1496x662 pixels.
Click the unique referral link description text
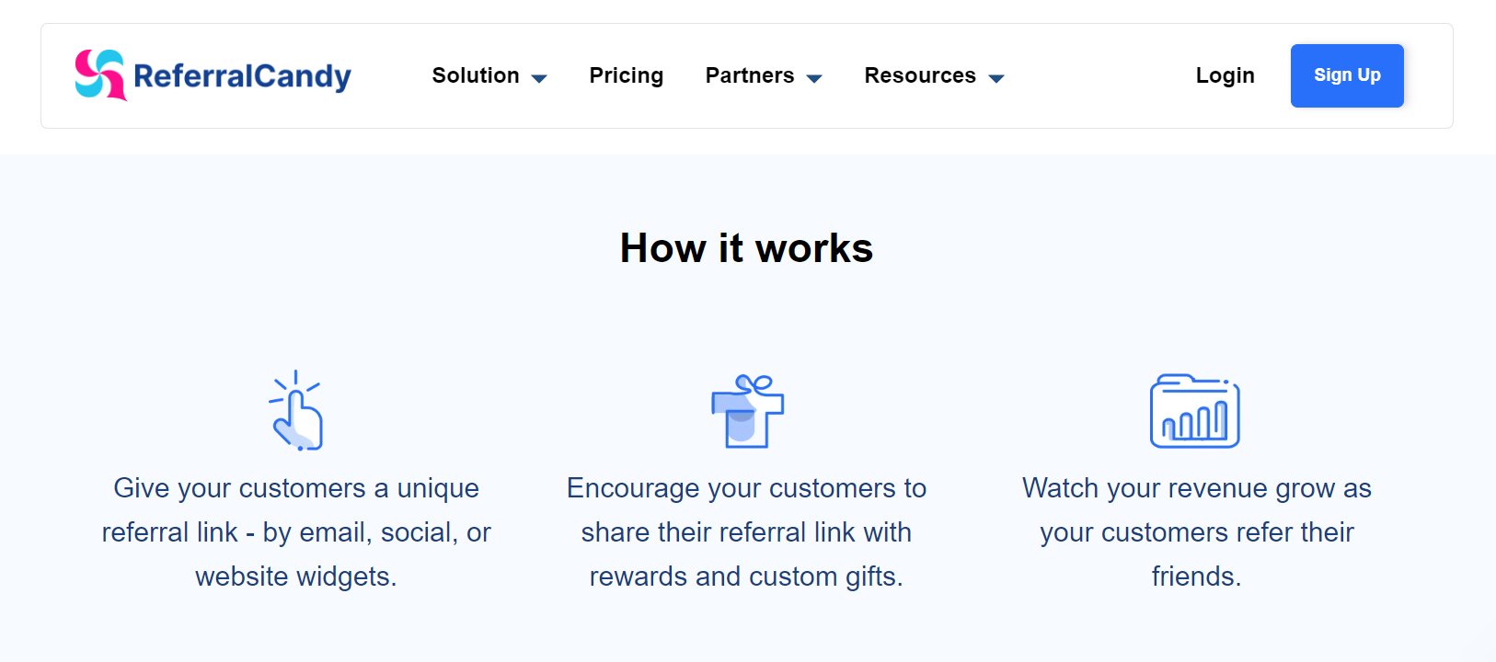pos(296,531)
